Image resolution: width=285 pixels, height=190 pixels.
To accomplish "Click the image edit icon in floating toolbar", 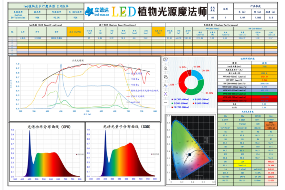I will pyautogui.click(x=165, y=60).
